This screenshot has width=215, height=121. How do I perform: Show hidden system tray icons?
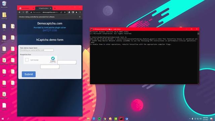[x=190, y=119]
